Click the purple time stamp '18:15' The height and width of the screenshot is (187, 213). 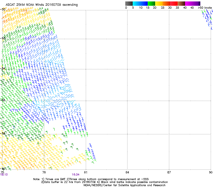pos(4,175)
